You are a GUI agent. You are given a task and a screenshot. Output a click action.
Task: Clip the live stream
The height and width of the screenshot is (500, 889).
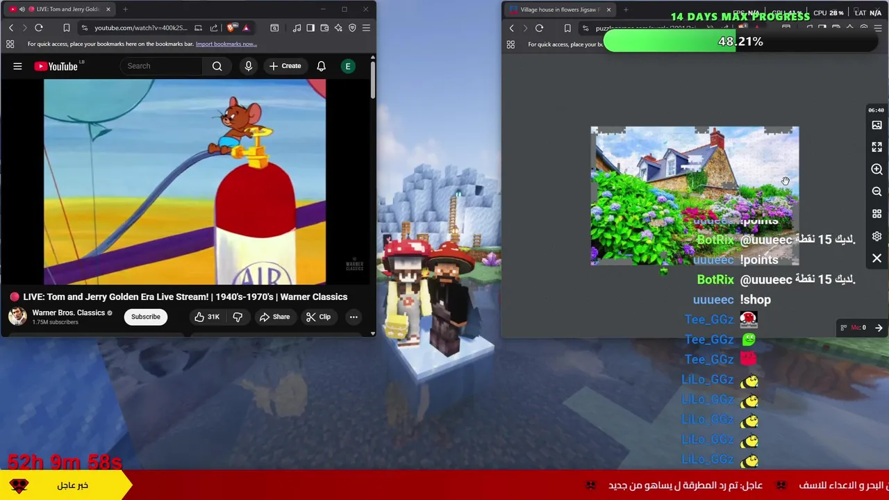click(x=318, y=317)
